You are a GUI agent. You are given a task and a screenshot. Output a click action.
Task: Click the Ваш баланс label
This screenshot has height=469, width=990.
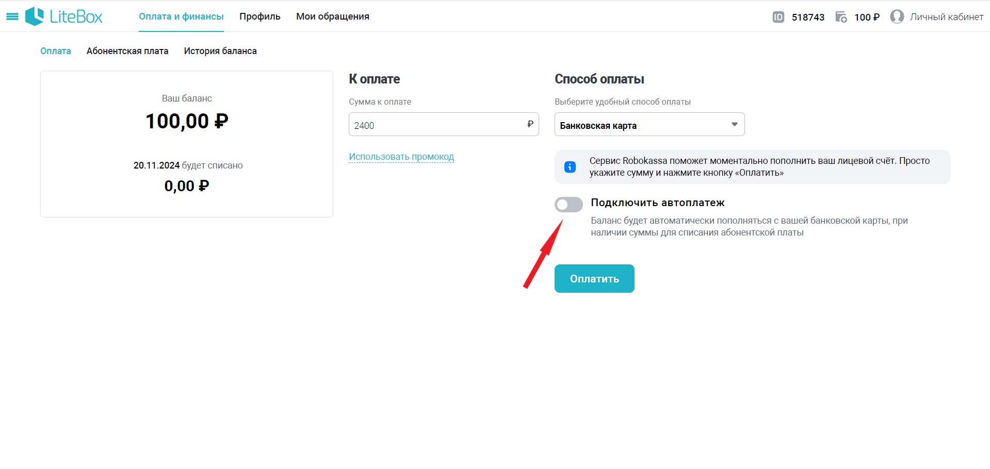tap(187, 98)
